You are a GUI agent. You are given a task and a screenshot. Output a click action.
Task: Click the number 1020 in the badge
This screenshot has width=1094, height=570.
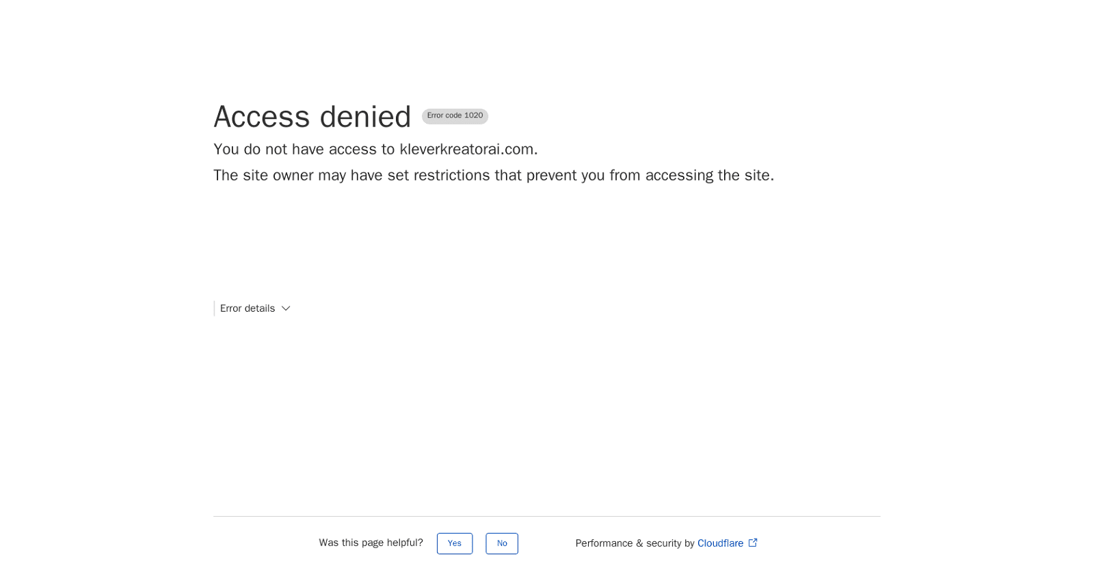click(x=473, y=116)
